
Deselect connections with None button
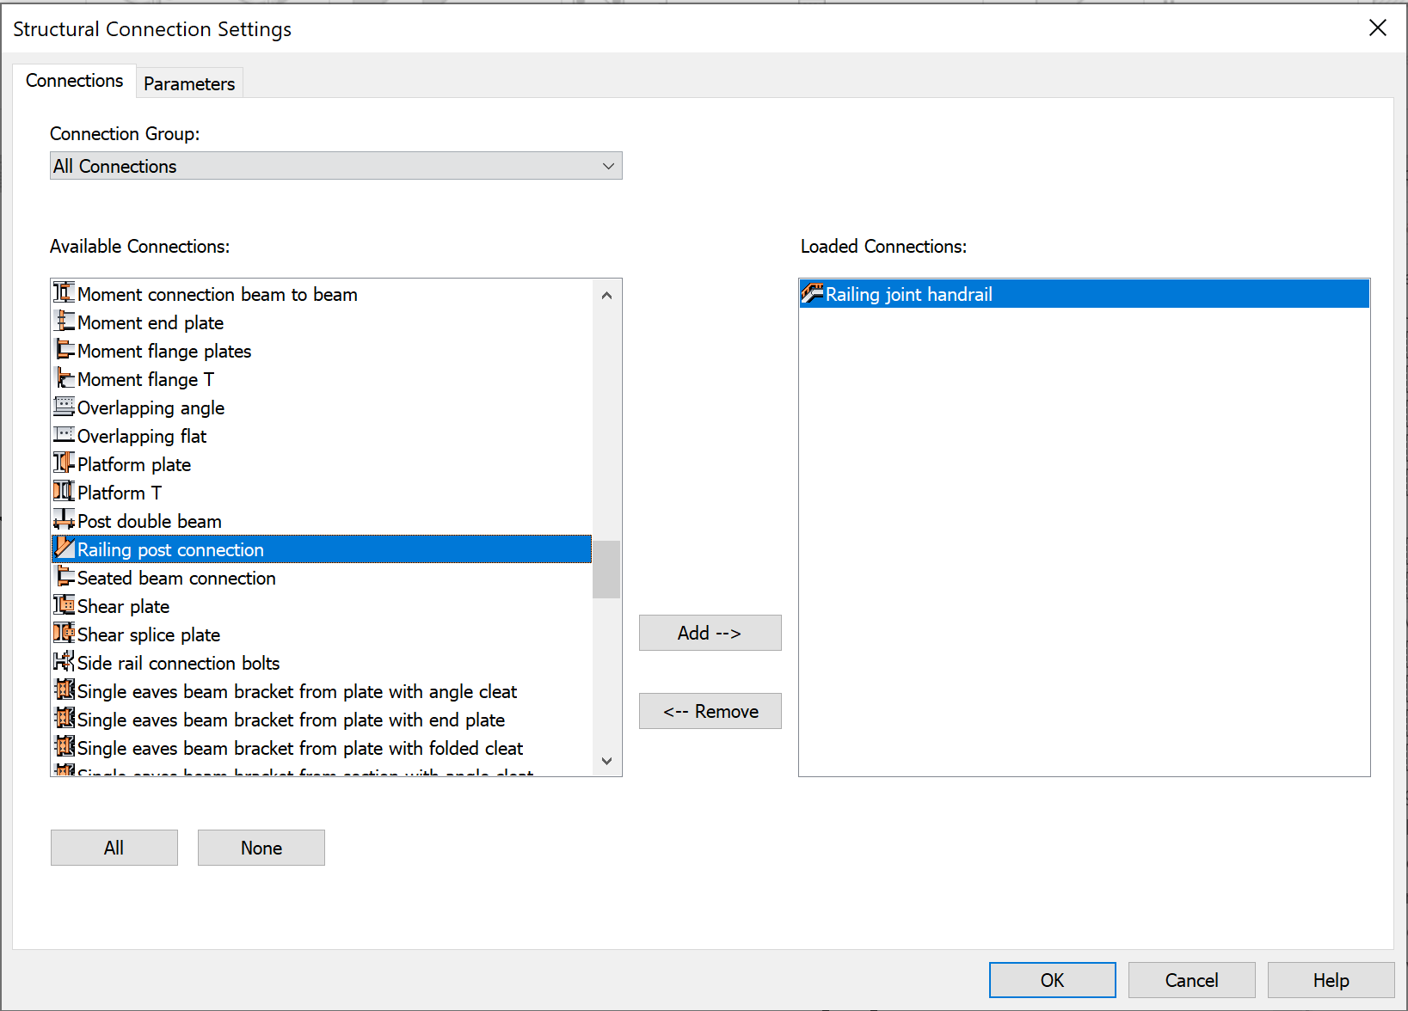pos(261,848)
